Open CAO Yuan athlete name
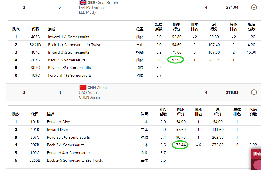The image size is (261, 170). click(x=88, y=92)
